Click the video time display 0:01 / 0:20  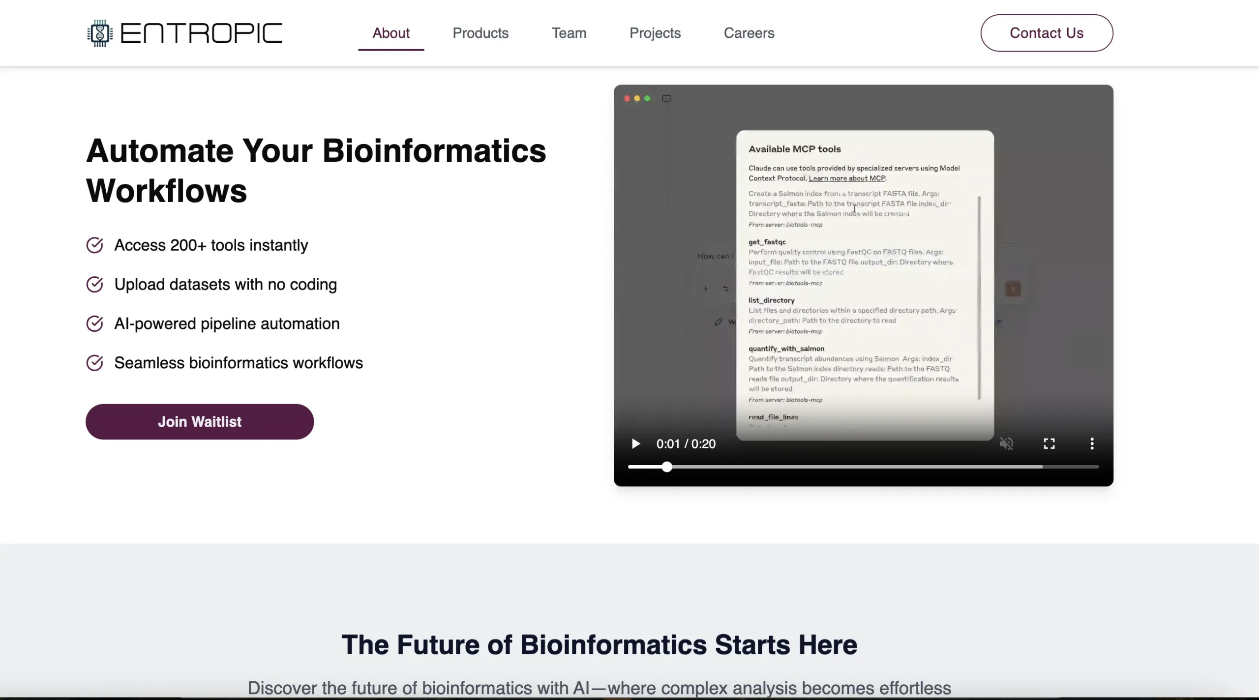click(686, 444)
